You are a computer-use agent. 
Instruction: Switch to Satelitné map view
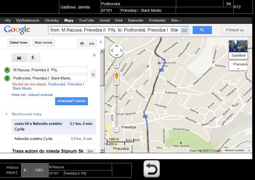pos(238,49)
